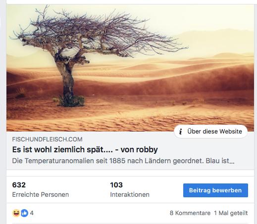257x224 pixels.
Task: Click the 'Beitrag bewerben' button
Action: (x=215, y=190)
